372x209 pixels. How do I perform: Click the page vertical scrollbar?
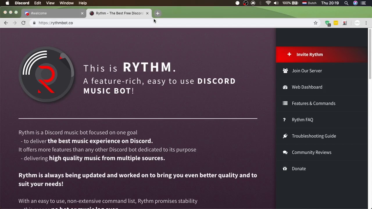pos(370,54)
